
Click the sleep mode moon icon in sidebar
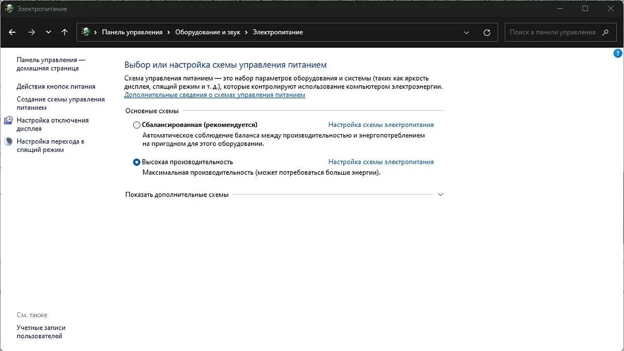coord(8,141)
